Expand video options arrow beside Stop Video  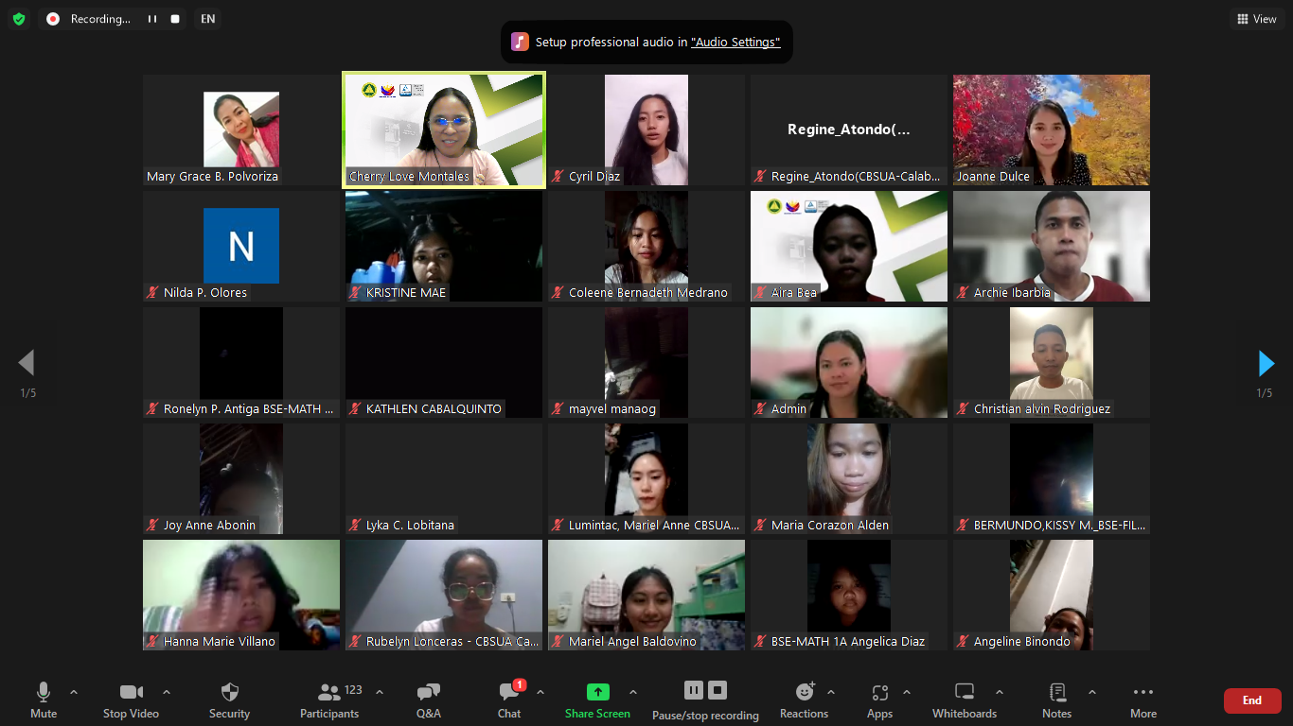[x=167, y=692]
